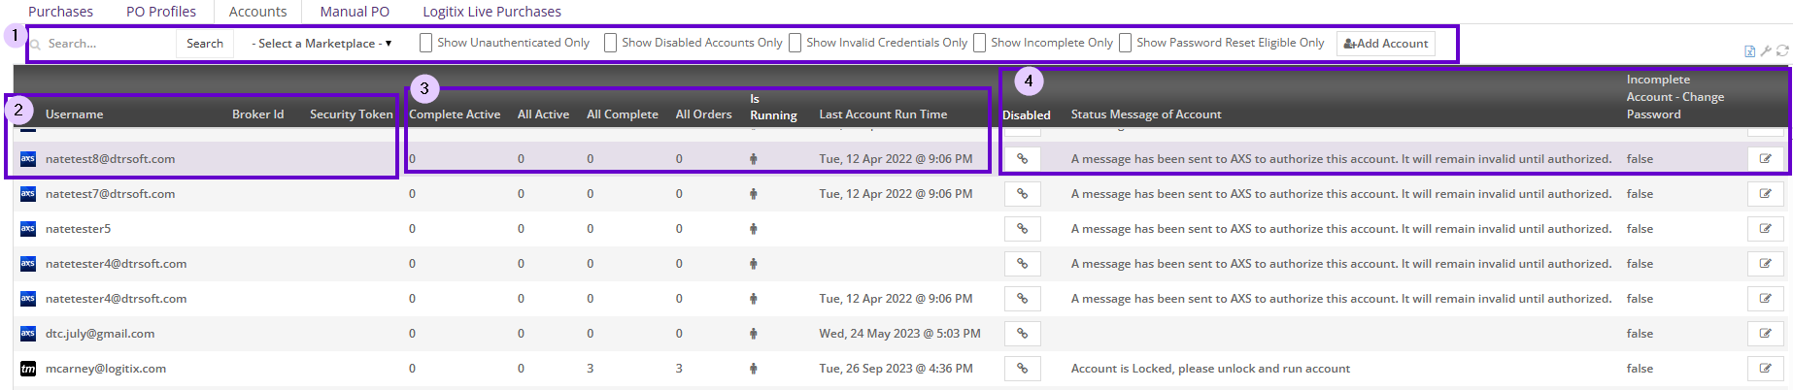Enable Show Unauthenticated Only
This screenshot has height=390, width=1793.
[x=425, y=43]
